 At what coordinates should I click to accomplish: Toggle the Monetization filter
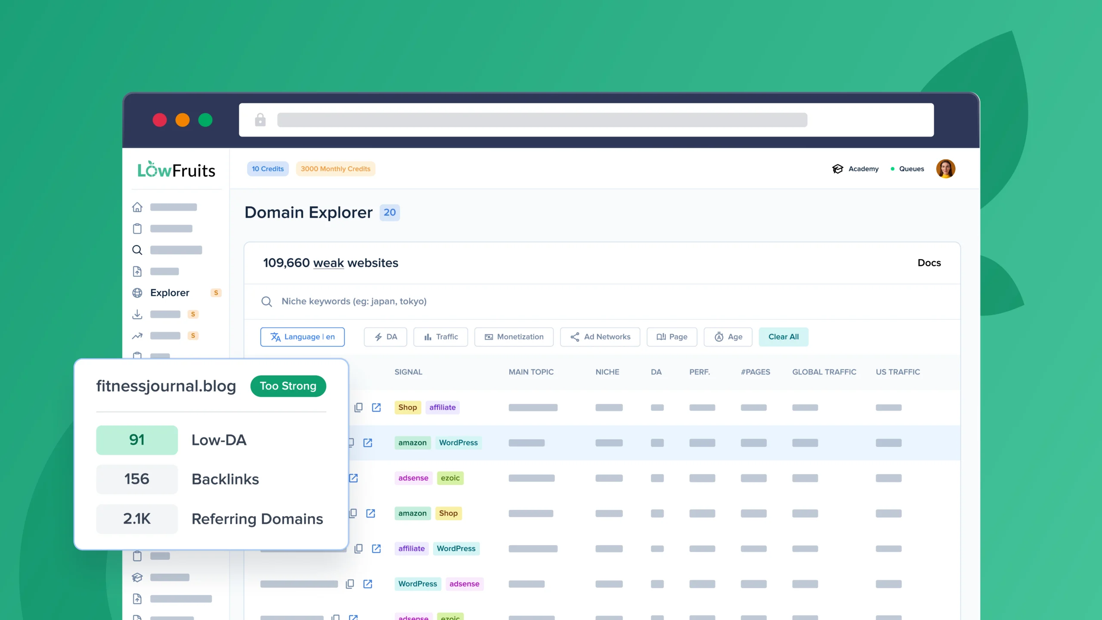[514, 337]
